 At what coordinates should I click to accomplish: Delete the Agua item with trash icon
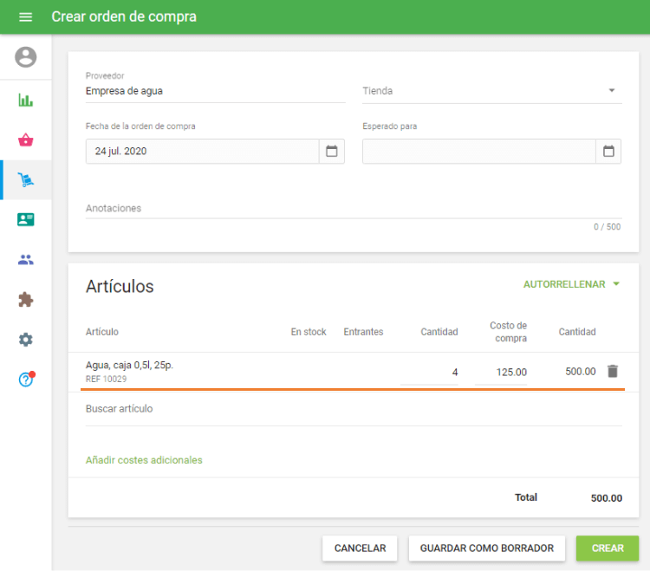pyautogui.click(x=613, y=371)
